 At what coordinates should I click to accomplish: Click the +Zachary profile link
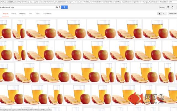[x=162, y=7]
